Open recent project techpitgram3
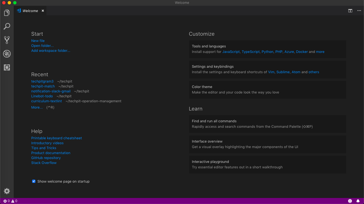The image size is (364, 204). point(42,81)
